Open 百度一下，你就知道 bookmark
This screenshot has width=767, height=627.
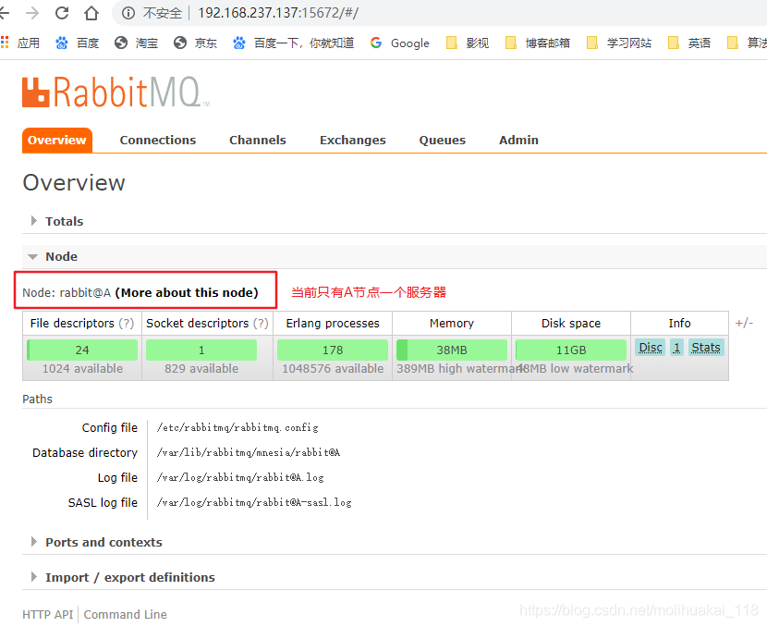[x=294, y=43]
